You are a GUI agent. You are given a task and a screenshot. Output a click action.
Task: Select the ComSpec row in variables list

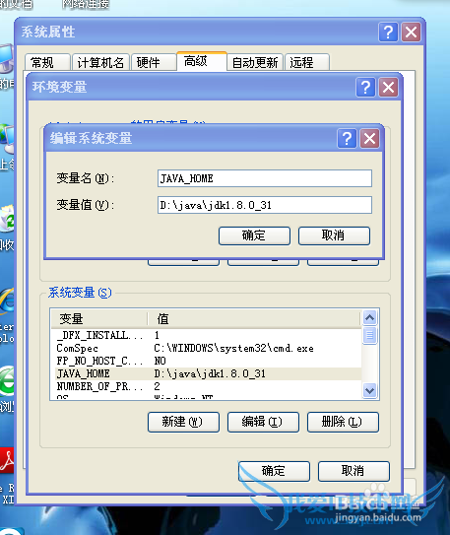click(206, 349)
